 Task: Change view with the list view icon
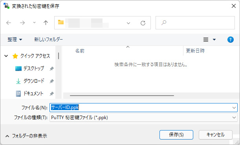206,40
